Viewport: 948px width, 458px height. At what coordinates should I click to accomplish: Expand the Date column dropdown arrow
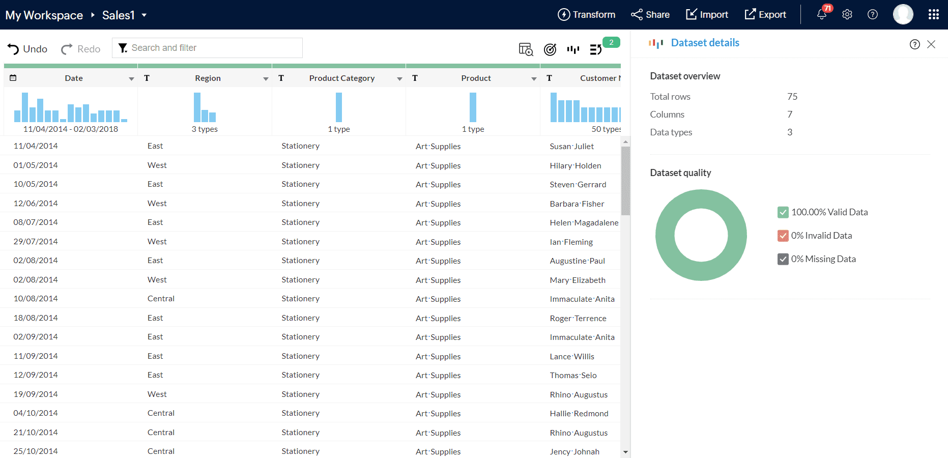click(x=131, y=79)
